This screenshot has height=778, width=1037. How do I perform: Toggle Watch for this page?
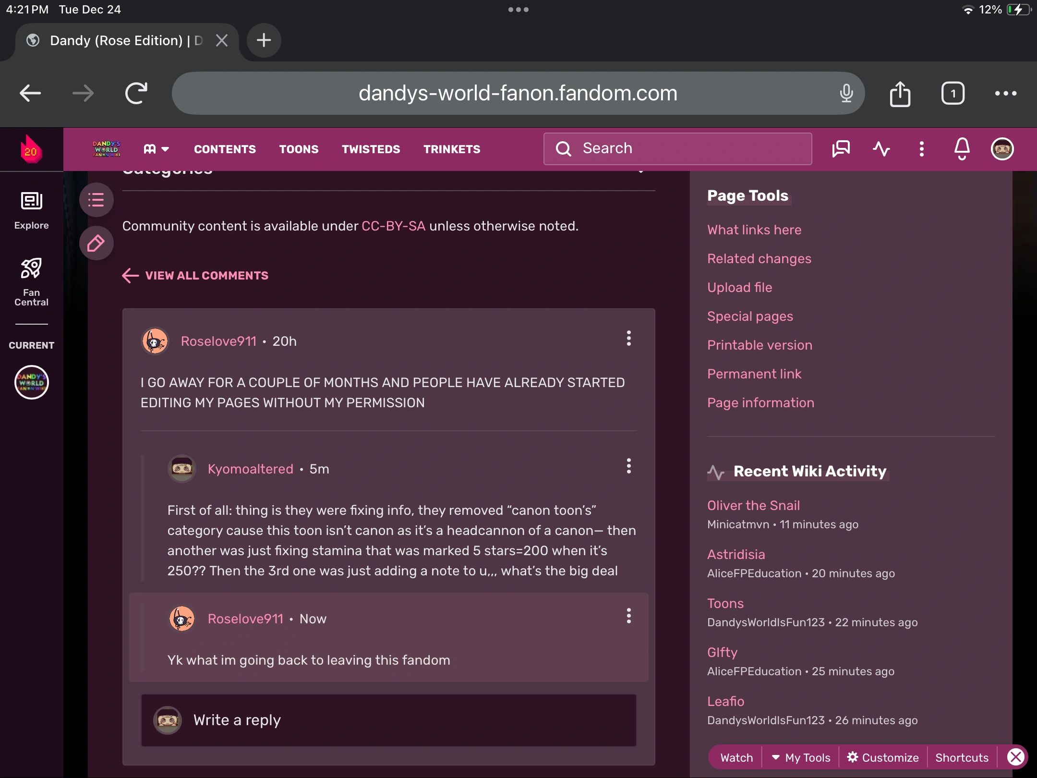[x=736, y=757]
